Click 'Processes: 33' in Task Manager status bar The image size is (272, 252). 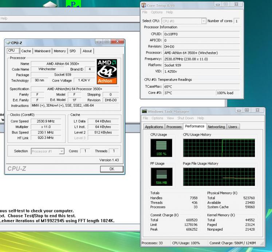pyautogui.click(x=152, y=243)
